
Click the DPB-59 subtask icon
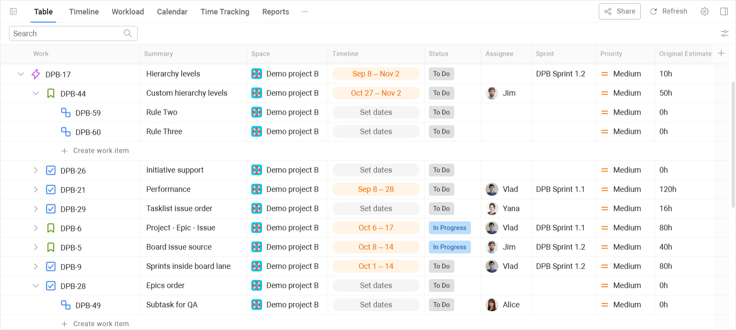point(66,113)
